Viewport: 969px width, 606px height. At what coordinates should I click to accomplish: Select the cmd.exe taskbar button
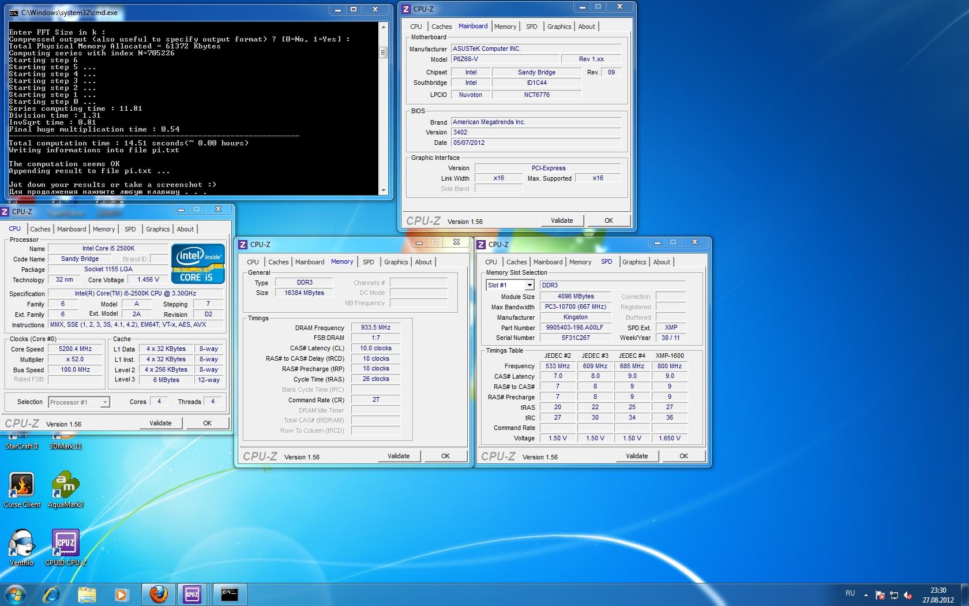(230, 594)
